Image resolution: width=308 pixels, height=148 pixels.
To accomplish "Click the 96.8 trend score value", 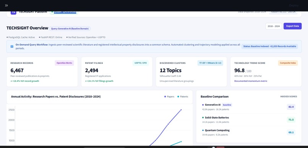I will [239, 70].
